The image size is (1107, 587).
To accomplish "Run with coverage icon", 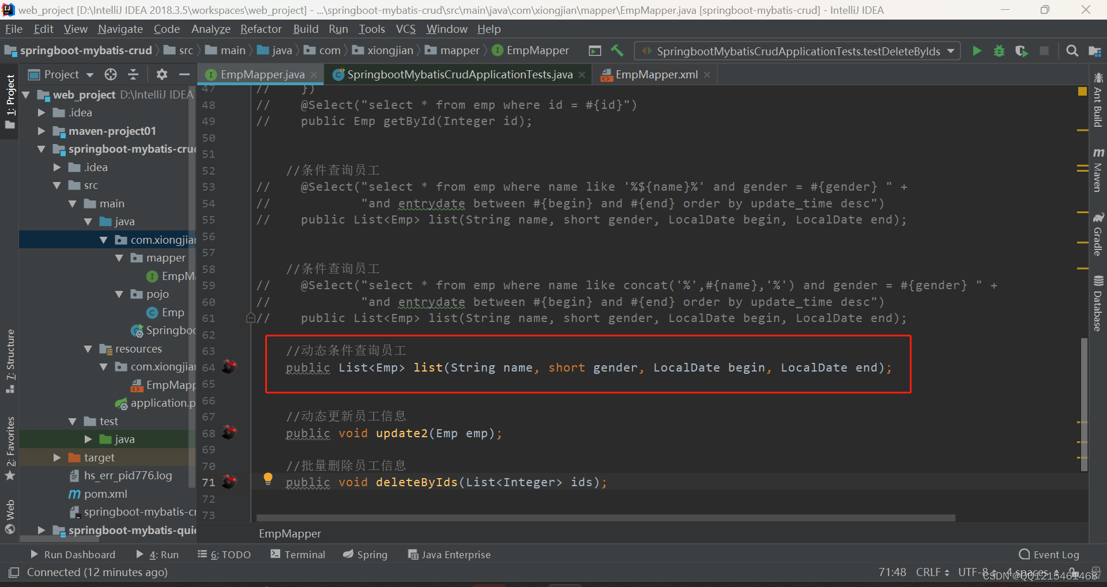I will pyautogui.click(x=1021, y=51).
